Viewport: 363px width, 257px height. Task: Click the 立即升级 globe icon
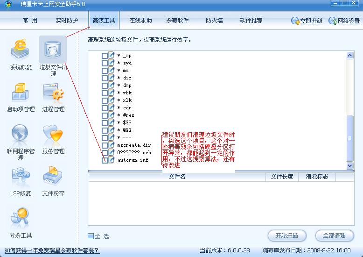pos(295,21)
